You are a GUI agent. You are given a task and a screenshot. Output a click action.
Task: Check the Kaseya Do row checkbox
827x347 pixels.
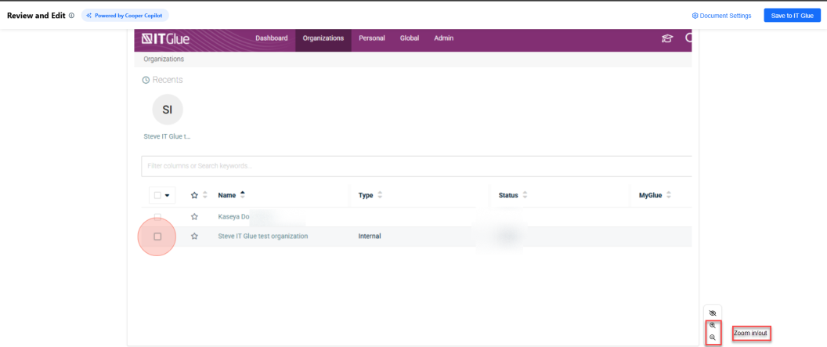click(157, 217)
